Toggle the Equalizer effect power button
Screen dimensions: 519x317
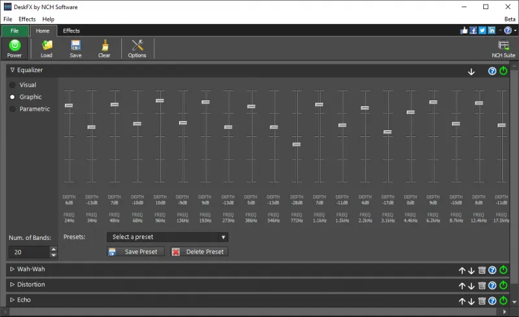click(x=503, y=71)
